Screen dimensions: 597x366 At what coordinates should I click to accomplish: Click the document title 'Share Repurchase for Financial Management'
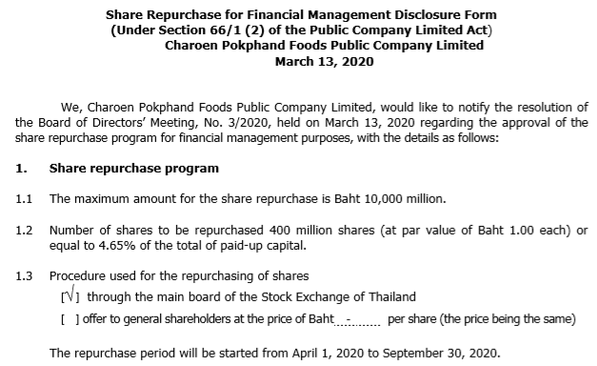pos(301,15)
